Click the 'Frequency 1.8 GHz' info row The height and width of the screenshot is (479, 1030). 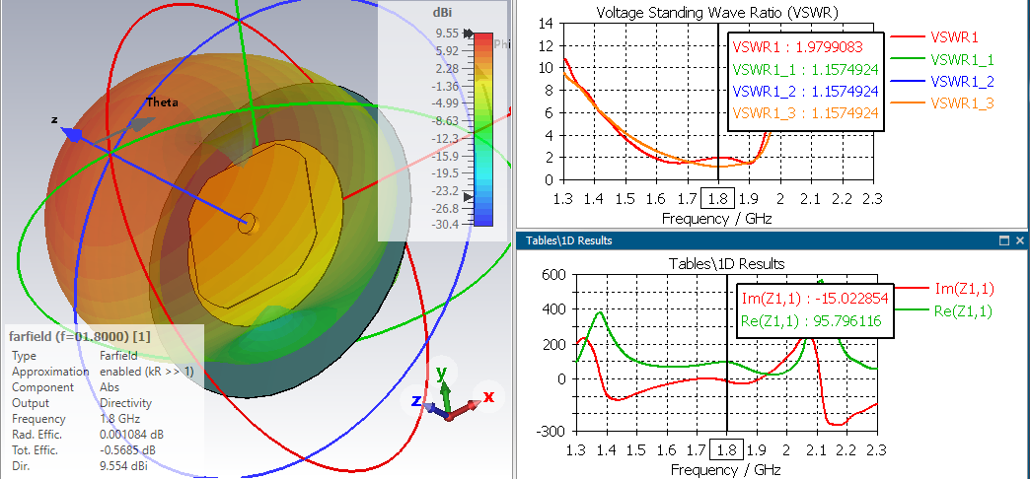tap(76, 419)
